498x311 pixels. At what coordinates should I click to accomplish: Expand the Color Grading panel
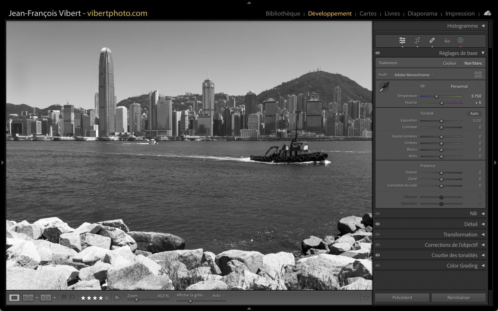coord(483,266)
